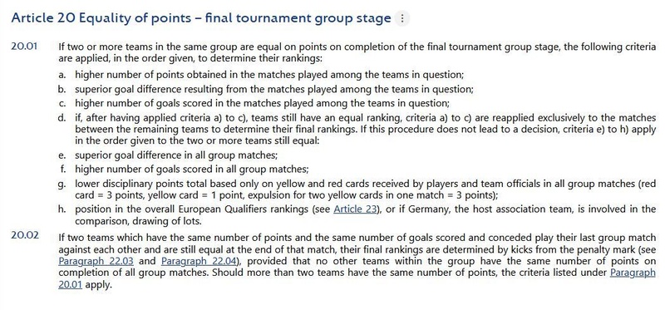
Task: Click criterion f on goals scored in all matches
Action: click(x=192, y=170)
